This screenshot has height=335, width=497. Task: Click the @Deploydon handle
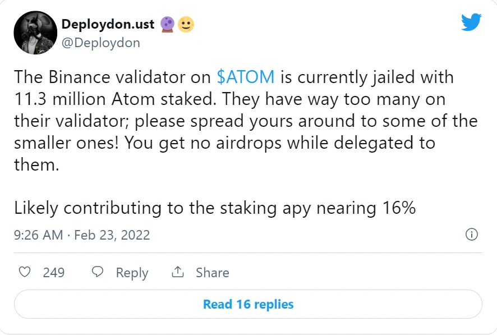tap(101, 43)
